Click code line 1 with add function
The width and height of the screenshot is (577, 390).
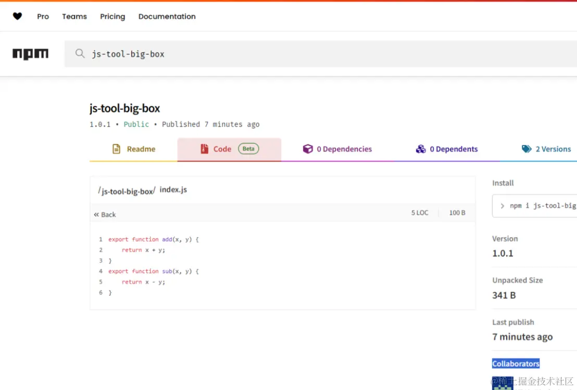154,240
